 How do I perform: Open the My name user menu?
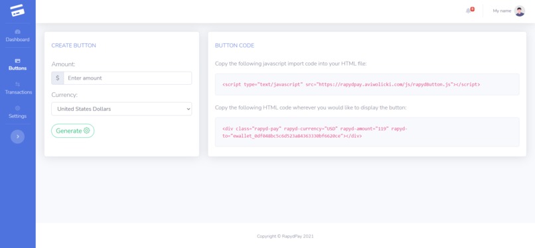508,11
